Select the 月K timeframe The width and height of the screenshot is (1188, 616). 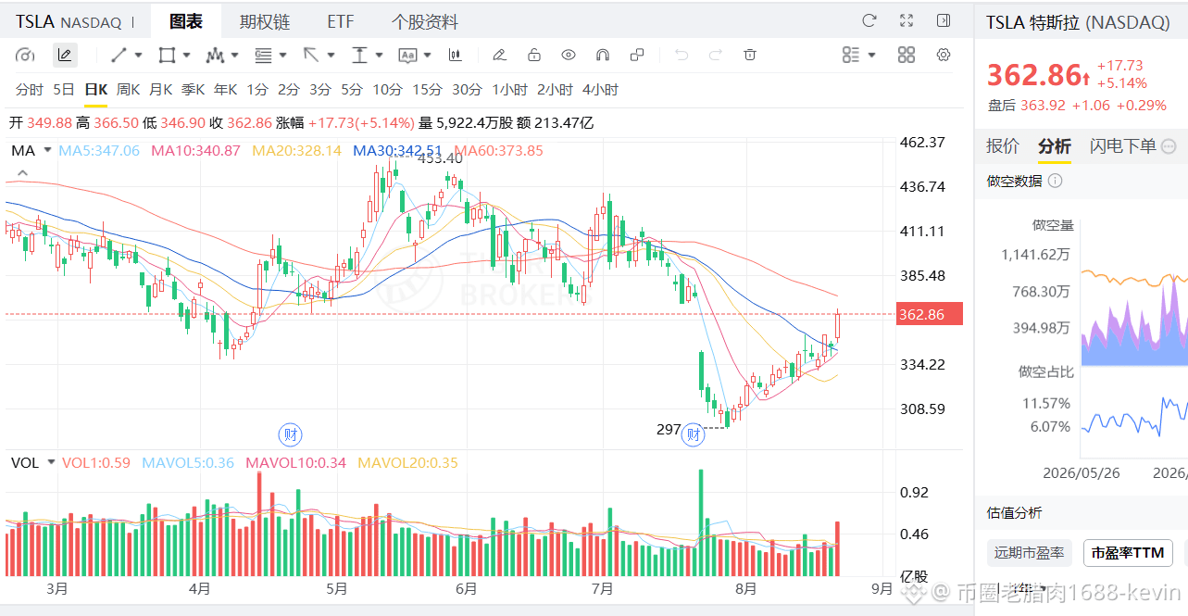tap(160, 90)
